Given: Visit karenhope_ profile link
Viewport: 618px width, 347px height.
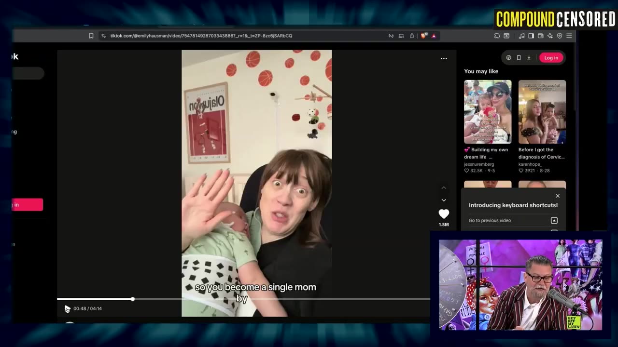Looking at the screenshot, I should [x=530, y=164].
